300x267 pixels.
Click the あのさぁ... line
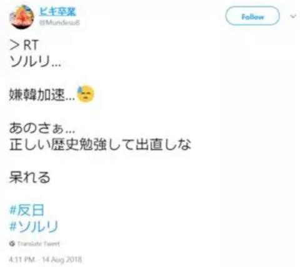42,128
